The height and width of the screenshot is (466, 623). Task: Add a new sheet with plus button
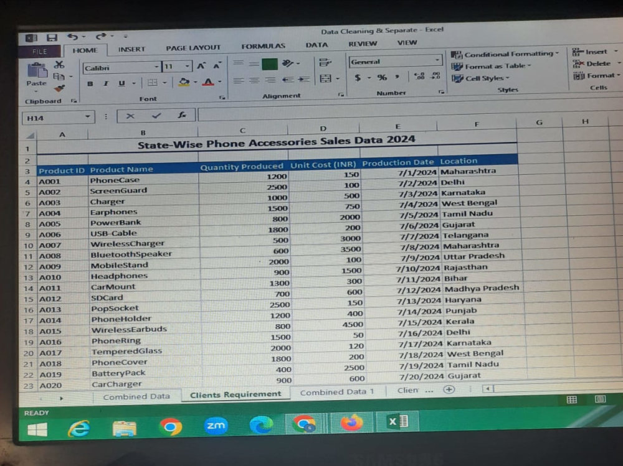click(x=449, y=389)
